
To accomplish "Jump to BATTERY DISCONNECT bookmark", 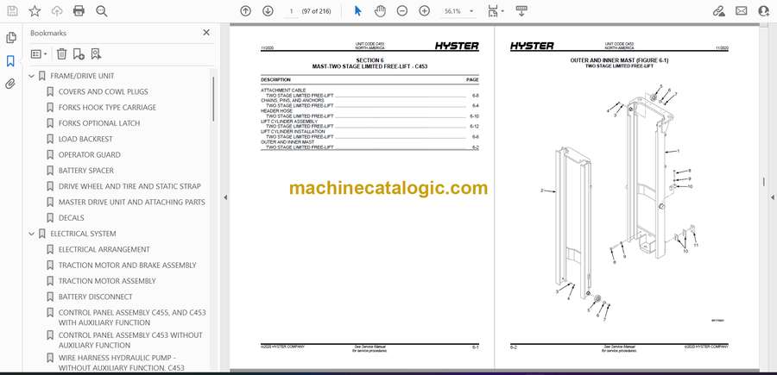I will [x=96, y=297].
